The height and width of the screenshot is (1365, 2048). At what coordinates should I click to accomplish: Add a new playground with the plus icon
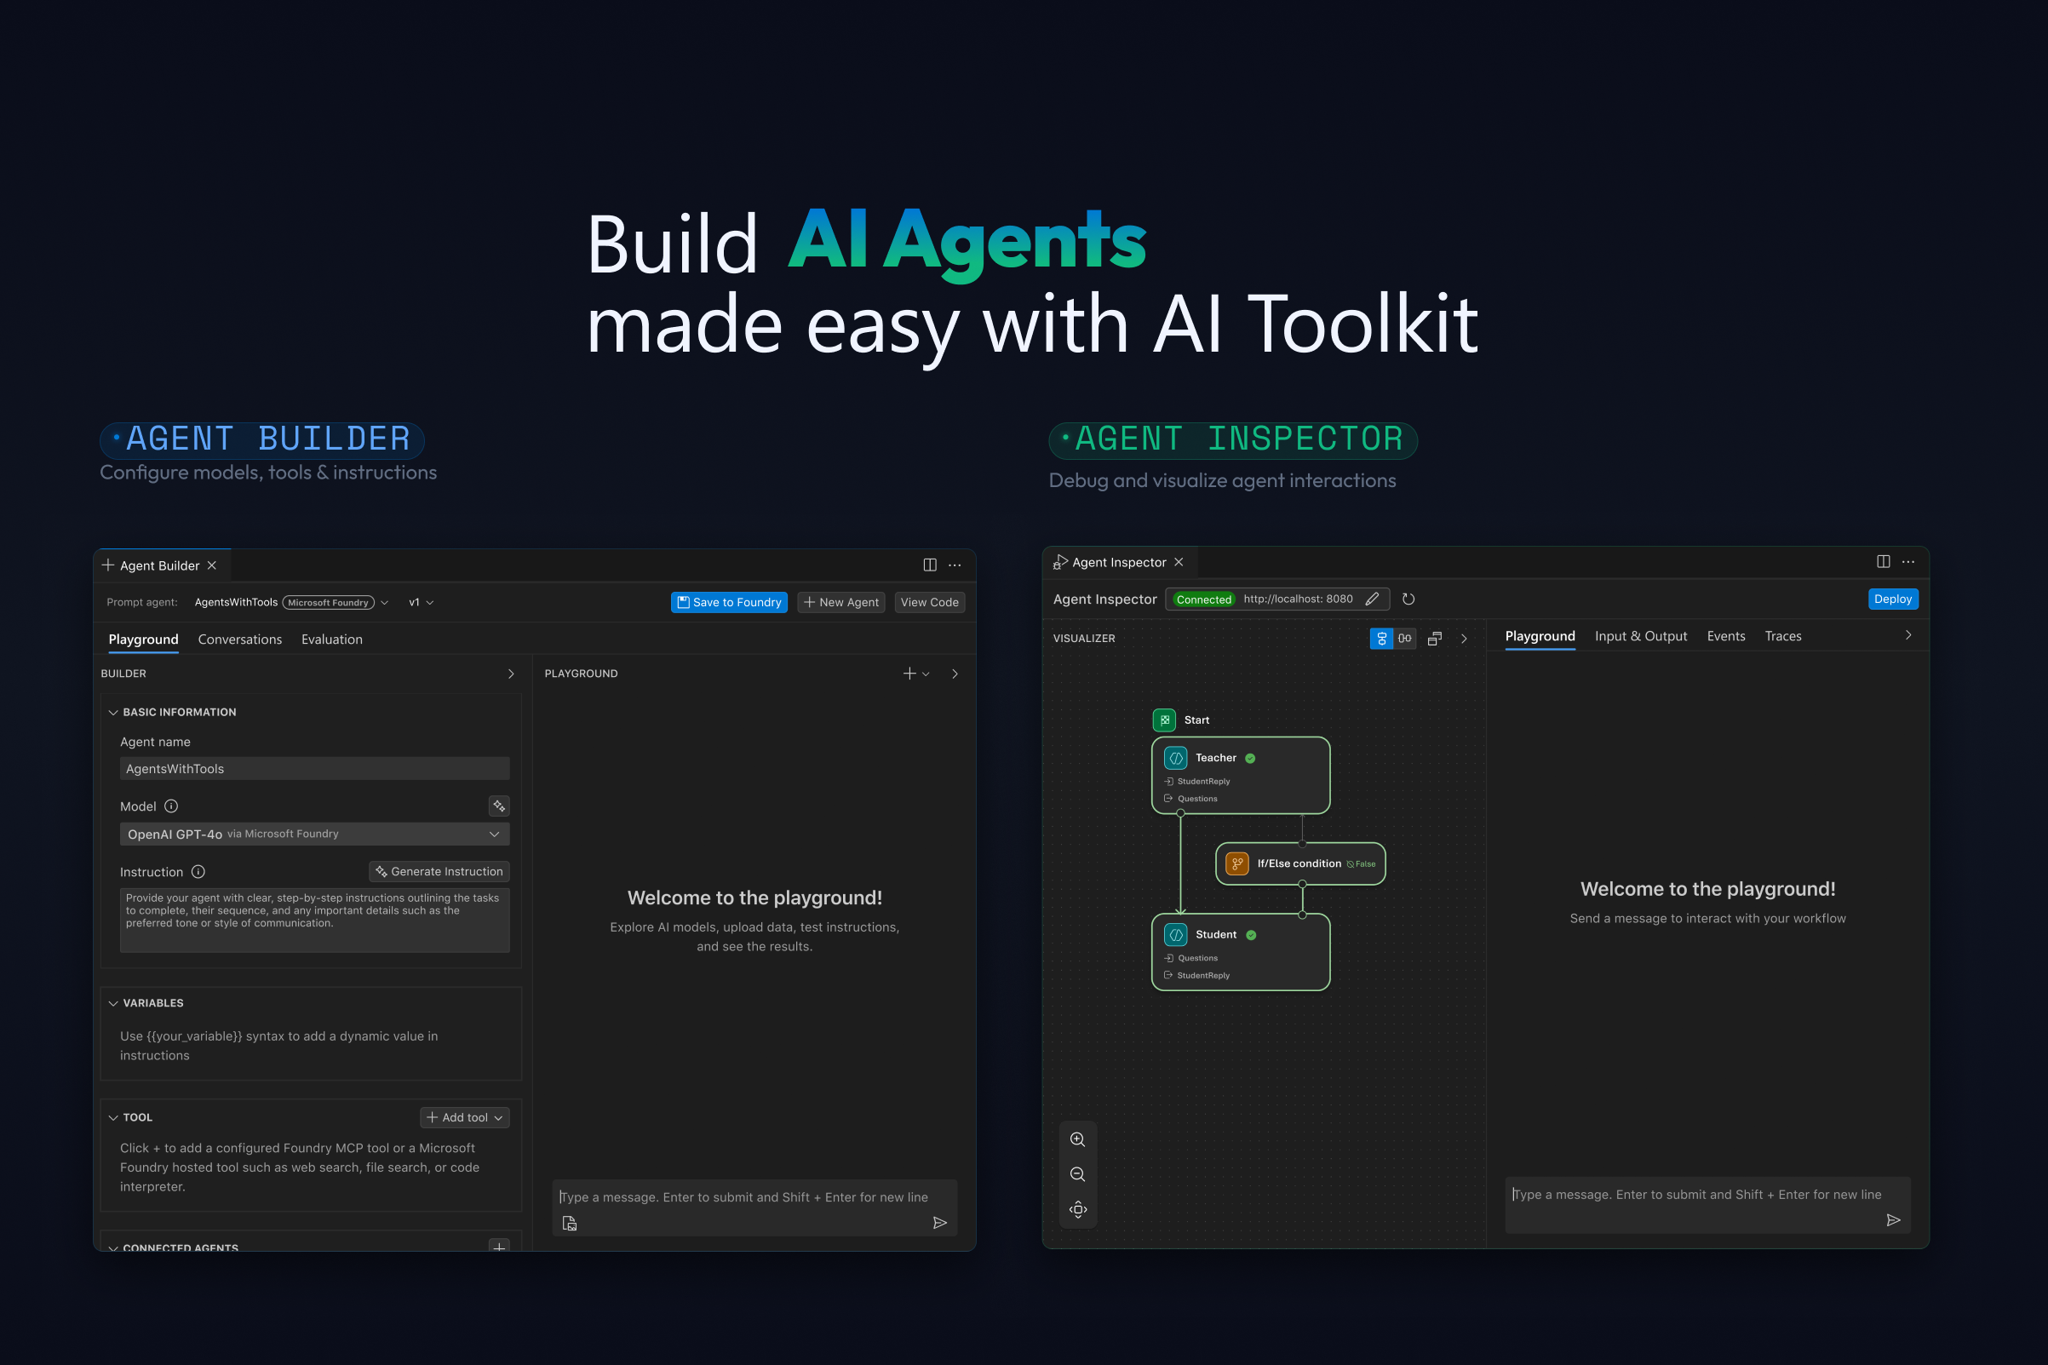[909, 673]
